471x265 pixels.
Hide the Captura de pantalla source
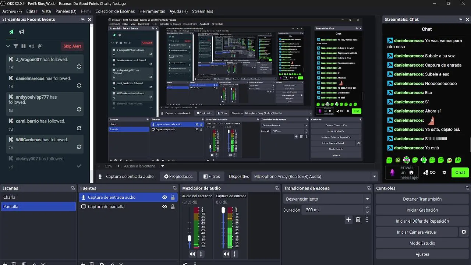164,206
